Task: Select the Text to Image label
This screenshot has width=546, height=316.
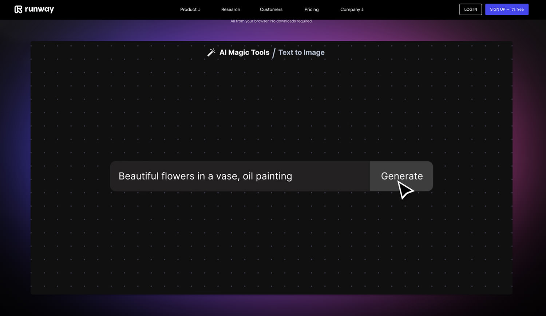Action: [x=301, y=52]
